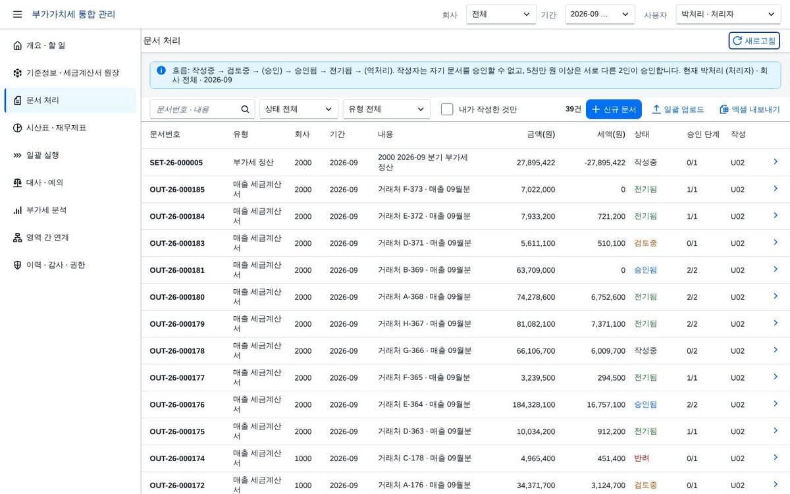The width and height of the screenshot is (790, 494).
Task: Click amount 81,082,100 cell
Action: click(x=536, y=324)
